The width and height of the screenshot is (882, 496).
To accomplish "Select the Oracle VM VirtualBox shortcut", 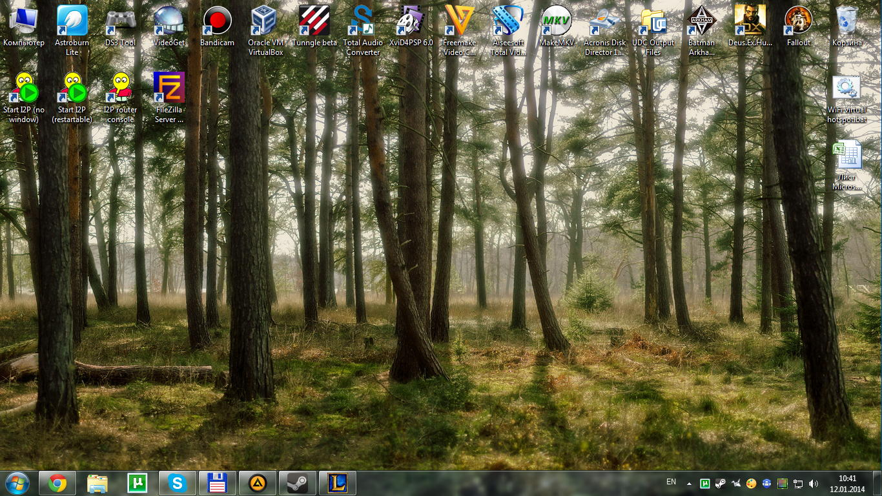I will pos(265,21).
